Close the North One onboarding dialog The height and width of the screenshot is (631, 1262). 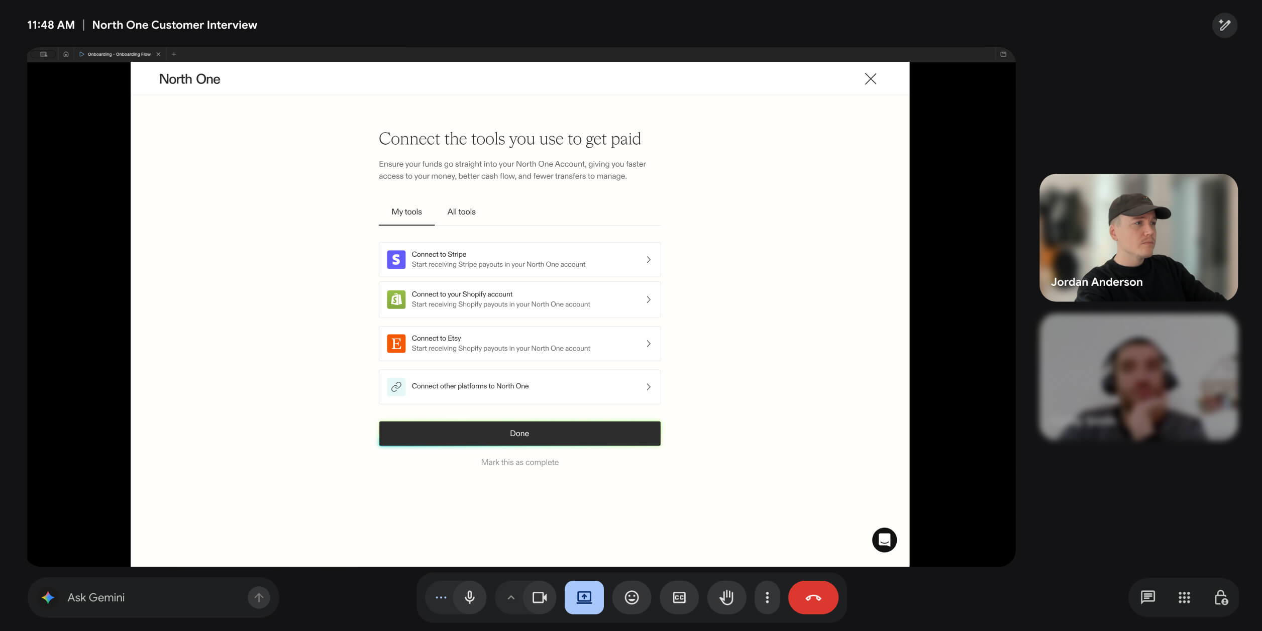pos(870,79)
